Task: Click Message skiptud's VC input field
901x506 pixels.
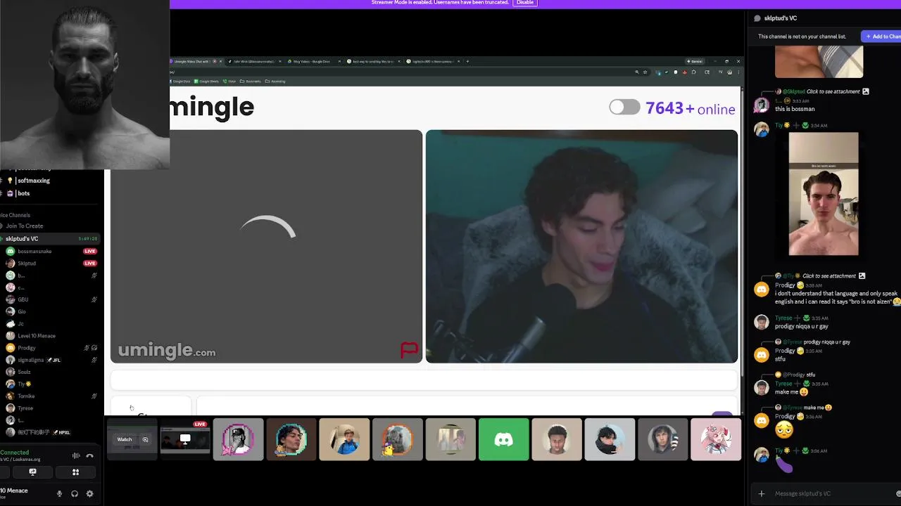Action: click(831, 494)
